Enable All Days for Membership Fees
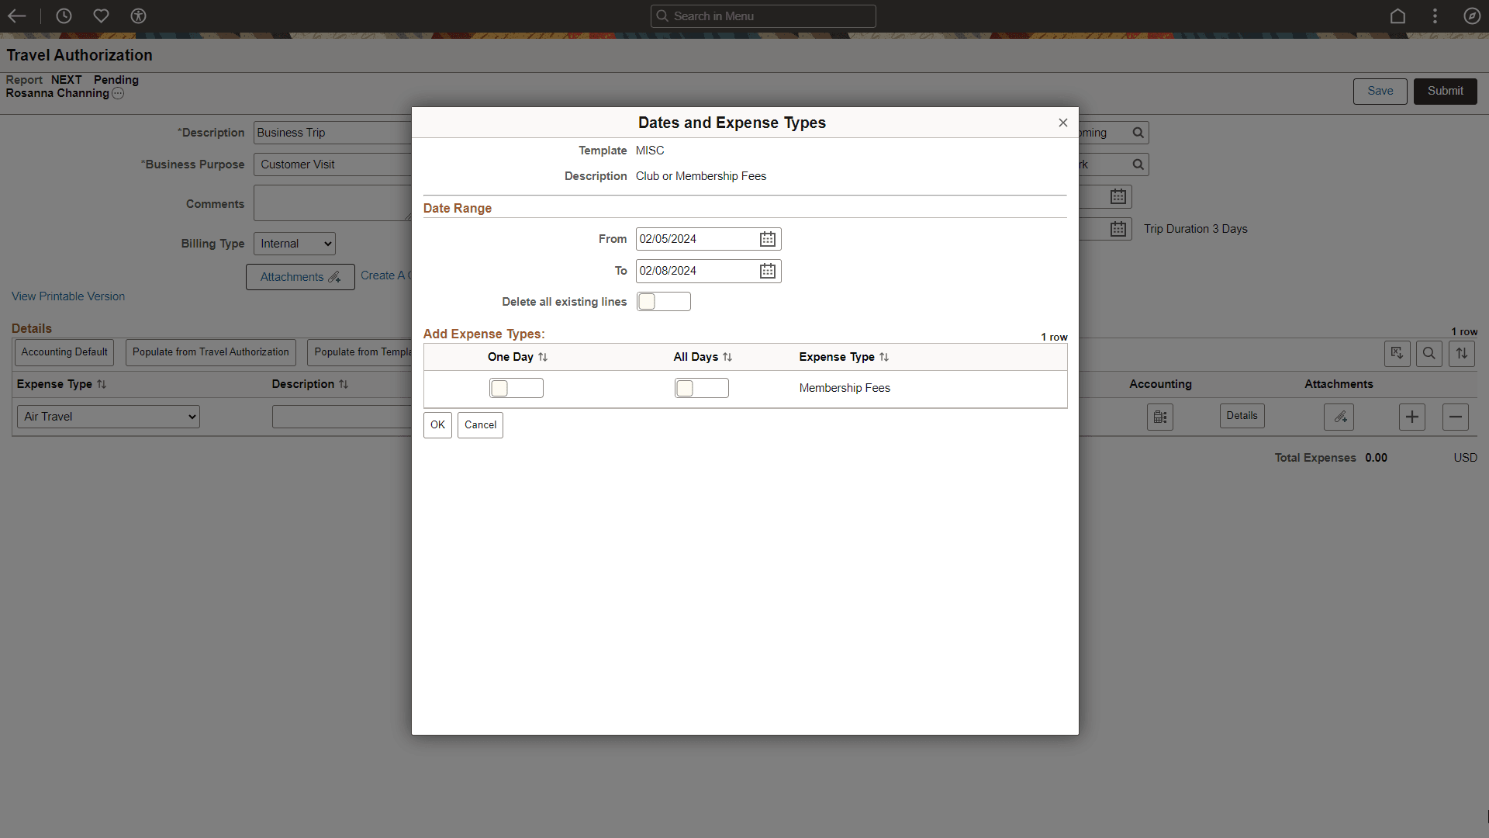This screenshot has width=1489, height=838. (x=701, y=388)
